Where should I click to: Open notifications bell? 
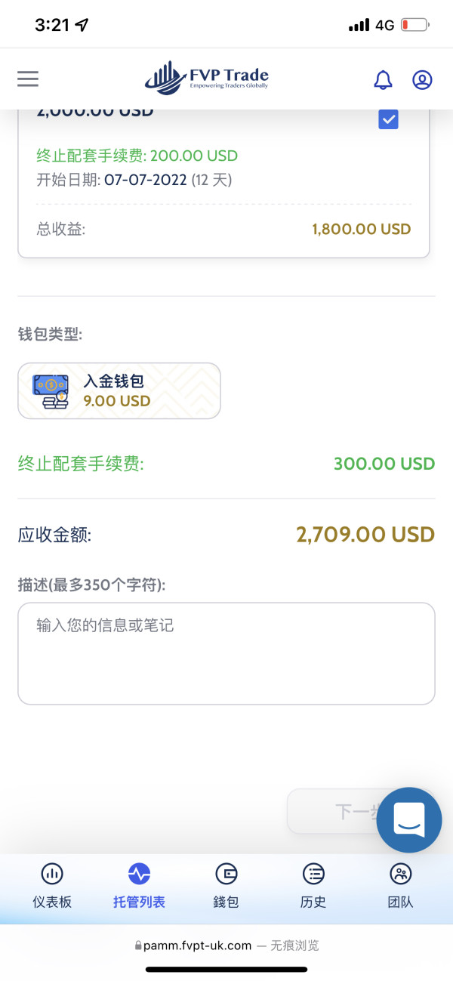point(384,79)
